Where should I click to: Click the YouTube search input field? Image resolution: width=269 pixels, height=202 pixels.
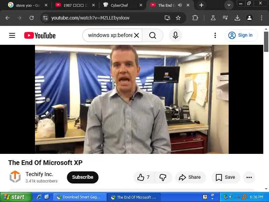(x=110, y=35)
